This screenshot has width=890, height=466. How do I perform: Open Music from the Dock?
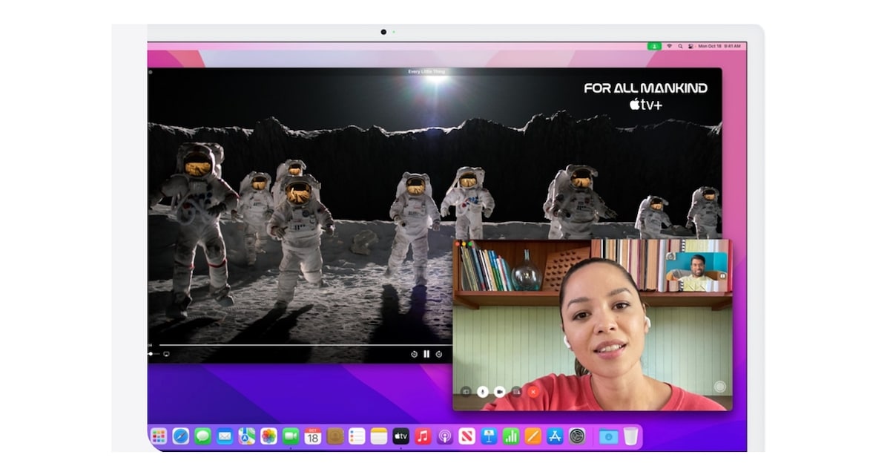pos(423,436)
